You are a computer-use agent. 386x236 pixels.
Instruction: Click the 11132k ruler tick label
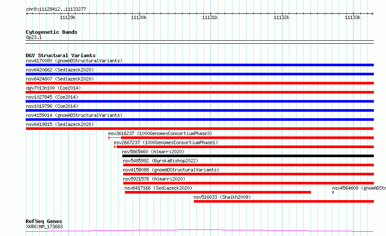tap(281, 17)
